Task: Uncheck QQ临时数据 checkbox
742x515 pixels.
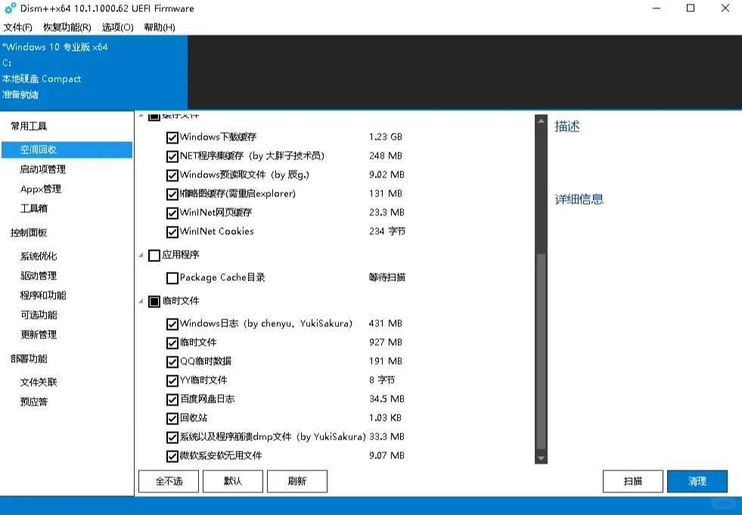Action: 172,362
